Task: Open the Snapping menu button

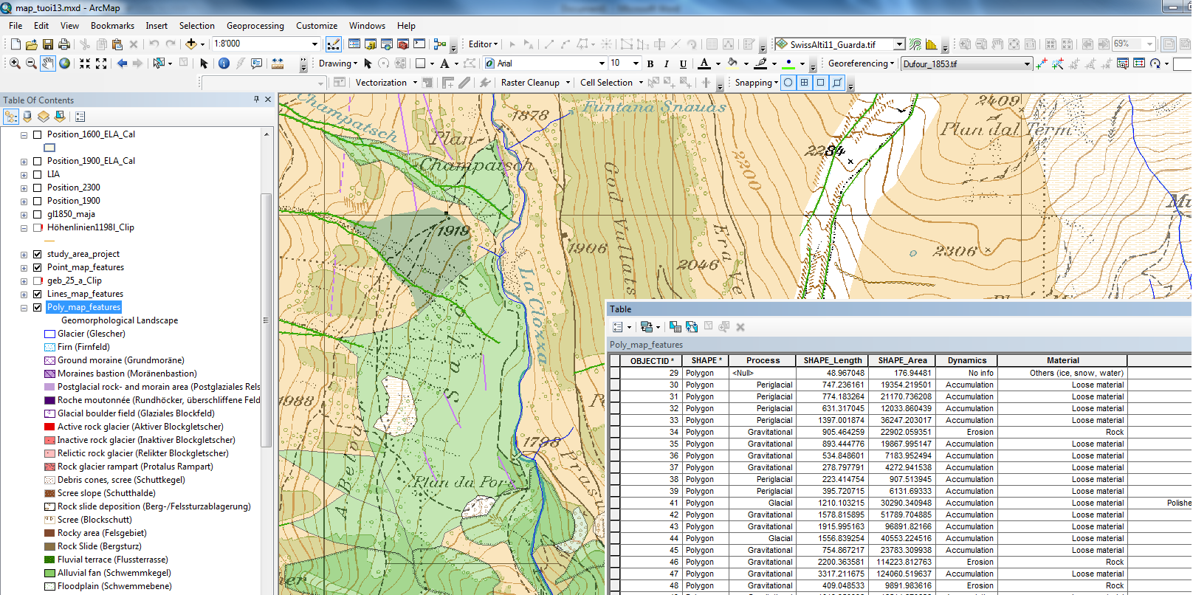Action: [x=756, y=83]
